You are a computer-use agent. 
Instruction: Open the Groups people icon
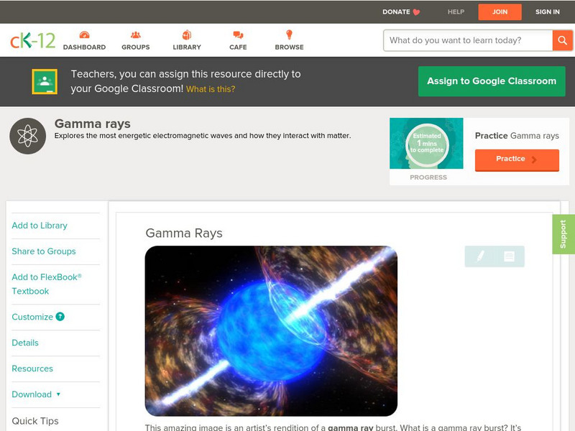(136, 34)
